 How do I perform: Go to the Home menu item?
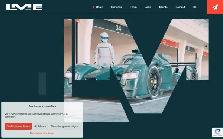point(99,7)
